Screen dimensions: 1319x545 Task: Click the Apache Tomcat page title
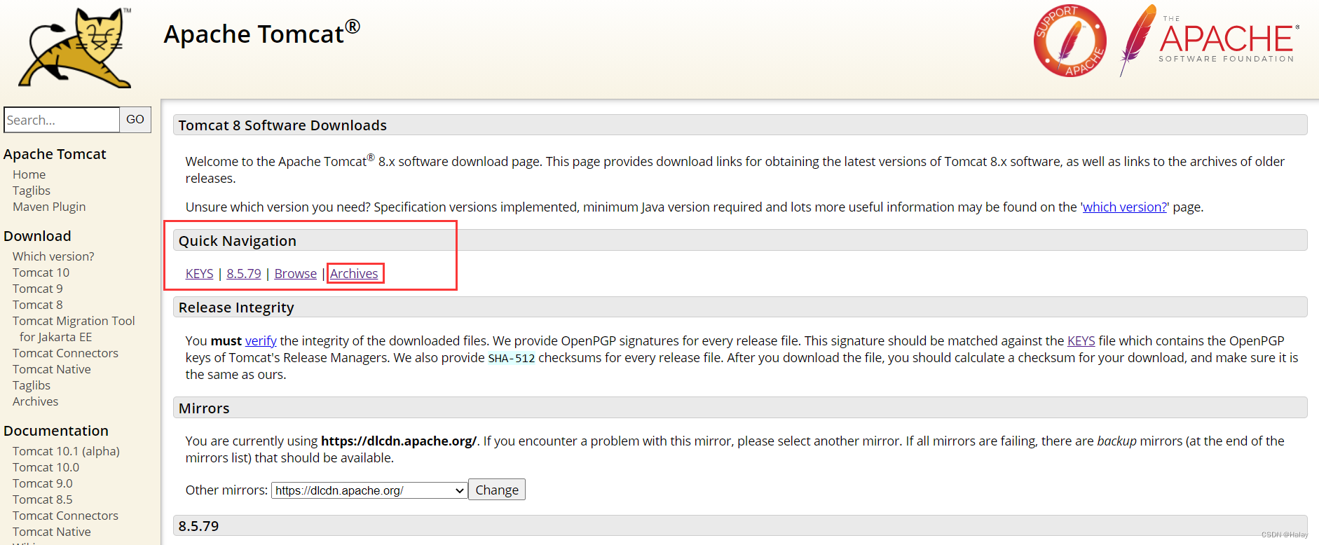[262, 34]
